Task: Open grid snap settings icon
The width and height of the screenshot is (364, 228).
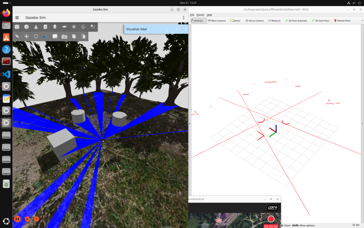Action: pyautogui.click(x=55, y=36)
